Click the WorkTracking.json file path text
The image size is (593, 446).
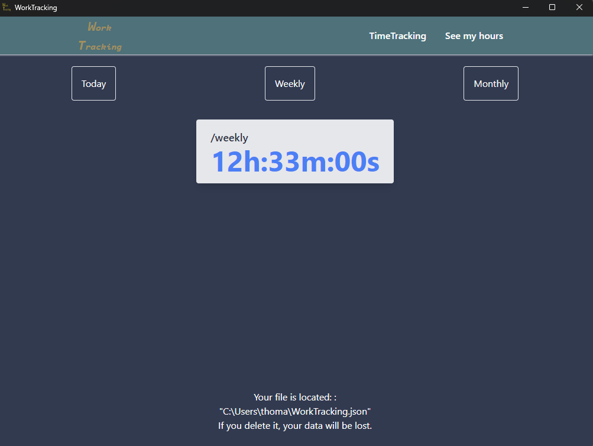pos(294,411)
